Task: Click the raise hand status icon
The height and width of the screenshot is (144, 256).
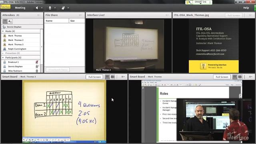Action: (x=63, y=8)
